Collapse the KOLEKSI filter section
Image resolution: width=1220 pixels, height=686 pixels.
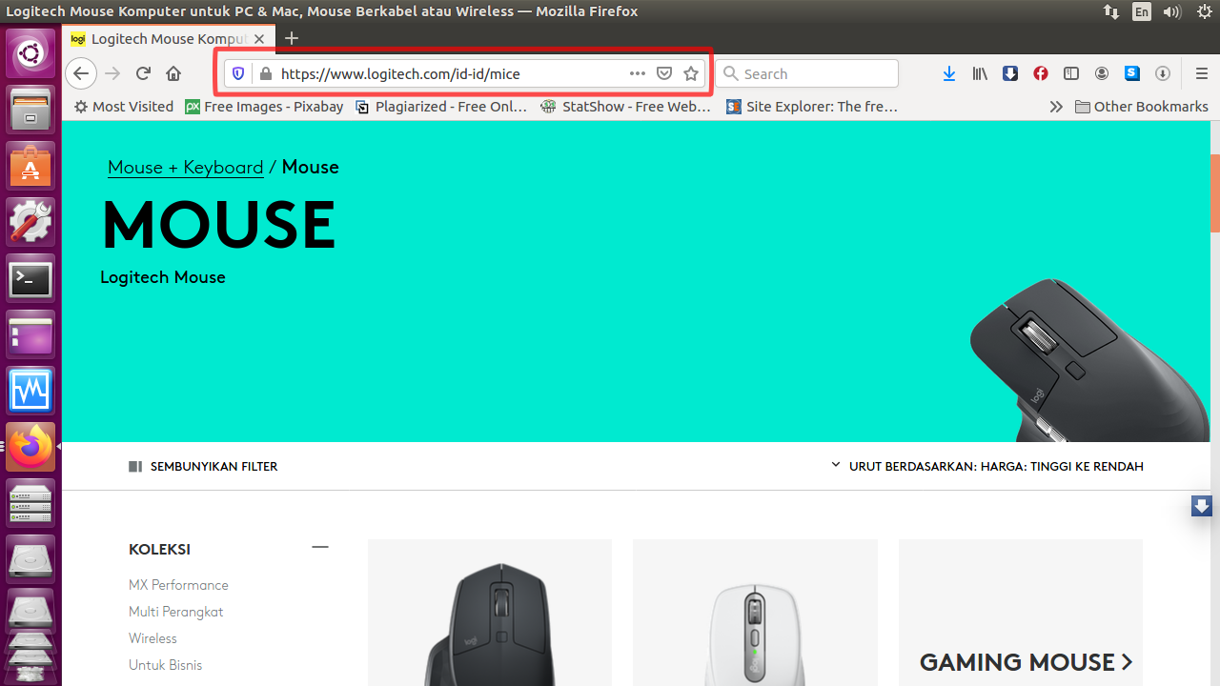click(320, 547)
